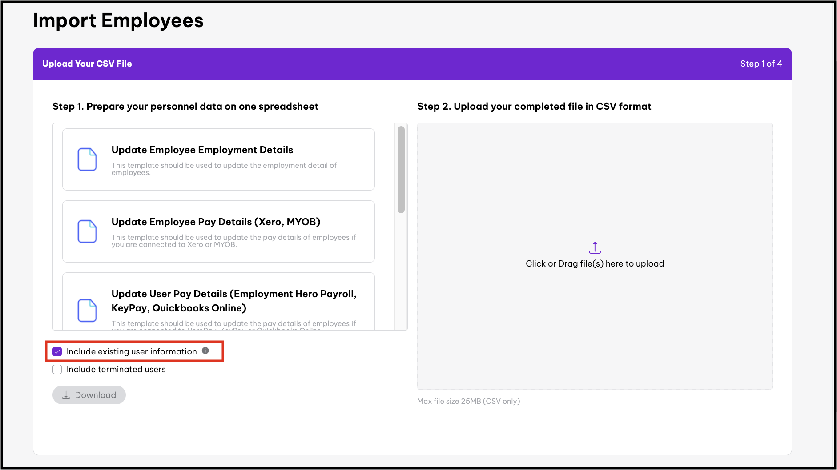
Task: Click the employment details template description text
Action: 224,169
